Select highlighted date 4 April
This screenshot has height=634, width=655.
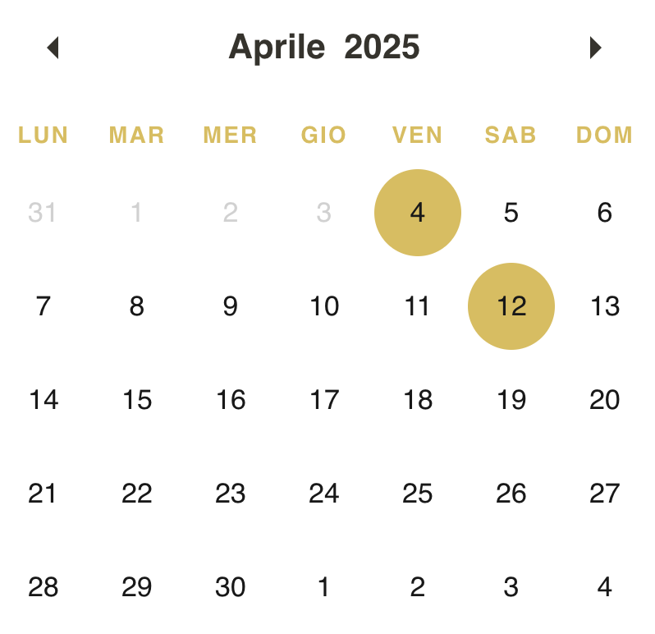(x=418, y=213)
